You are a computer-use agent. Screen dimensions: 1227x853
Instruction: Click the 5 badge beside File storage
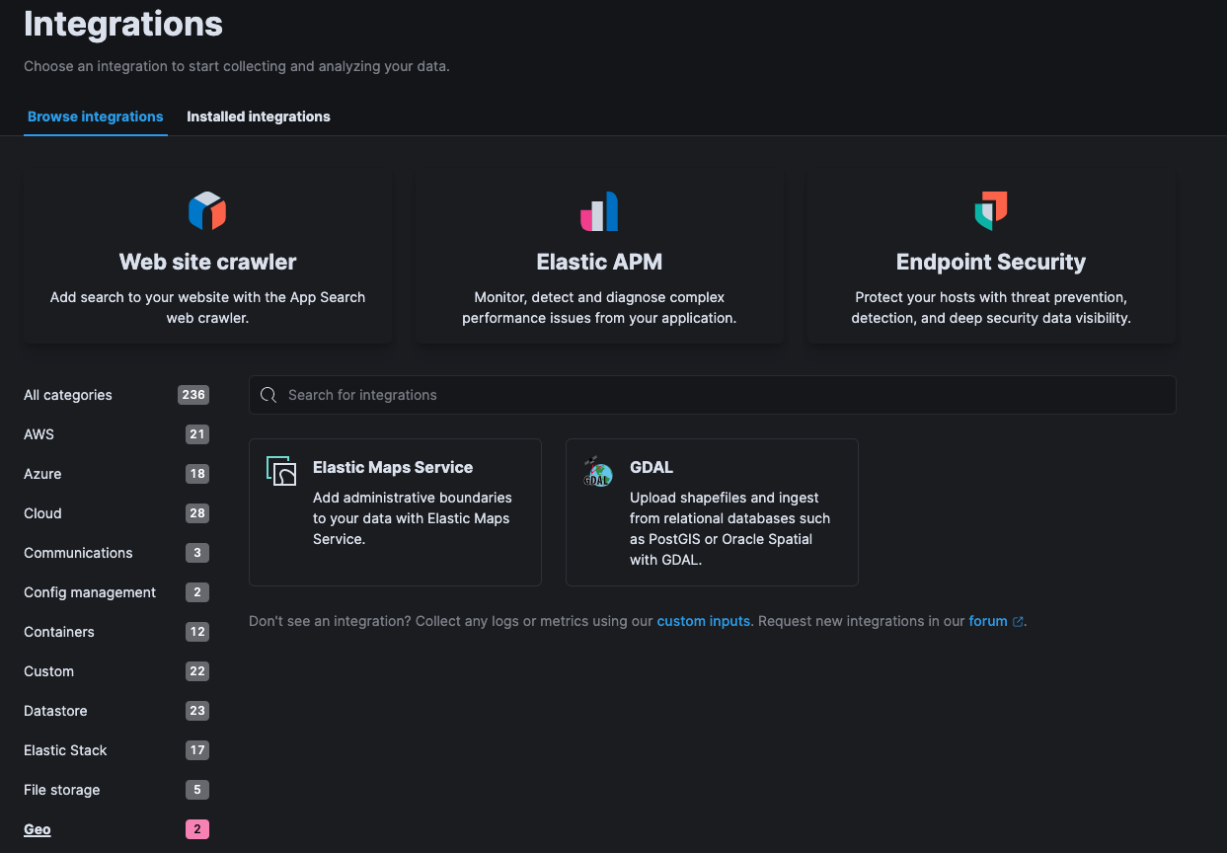click(197, 790)
